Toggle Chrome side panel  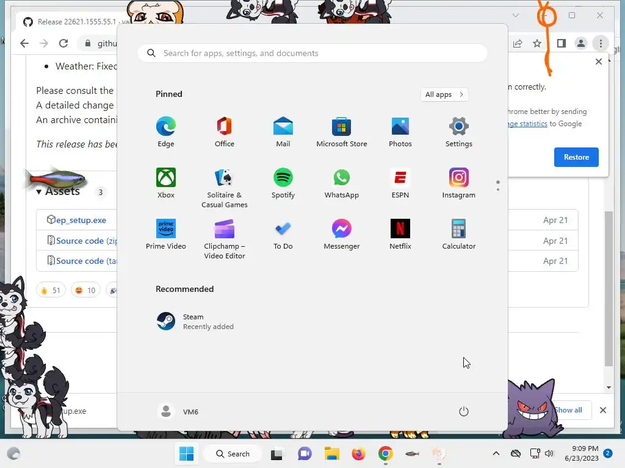pyautogui.click(x=562, y=43)
